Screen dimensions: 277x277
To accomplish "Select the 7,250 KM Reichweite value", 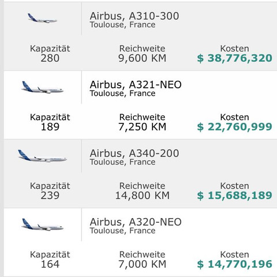I will (x=142, y=127).
